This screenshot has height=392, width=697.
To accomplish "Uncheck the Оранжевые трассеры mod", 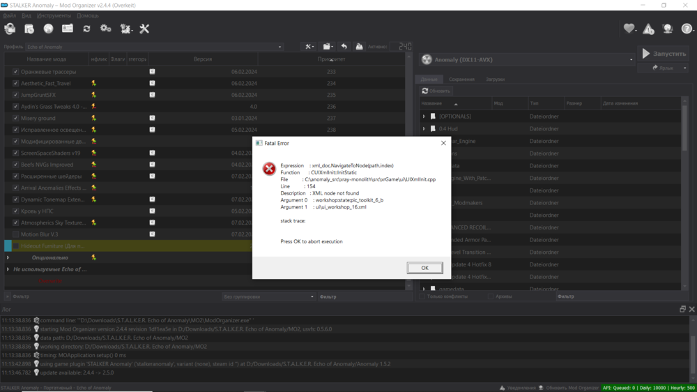I will [15, 72].
